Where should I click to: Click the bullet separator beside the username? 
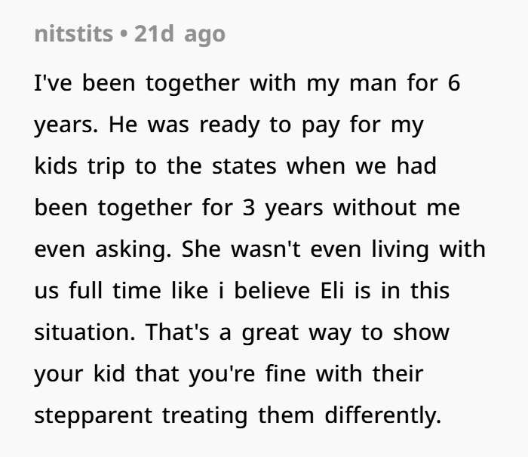coord(124,35)
